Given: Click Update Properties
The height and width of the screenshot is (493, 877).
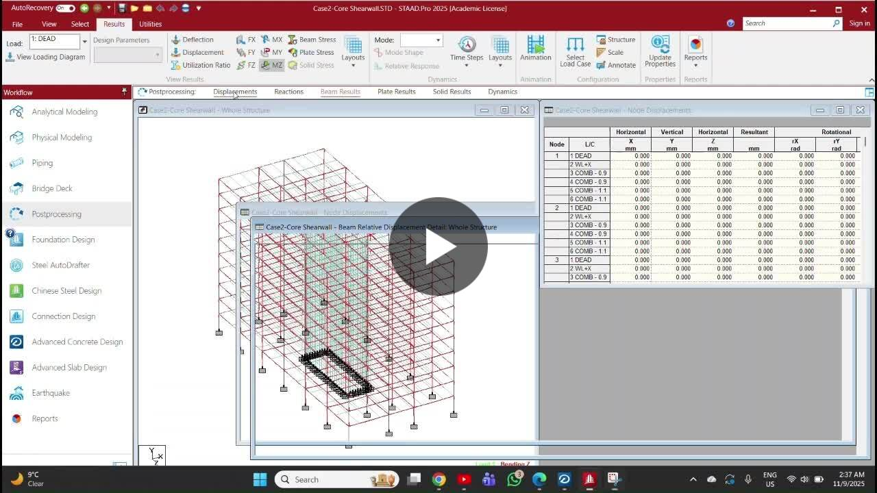Looking at the screenshot, I should [x=660, y=52].
